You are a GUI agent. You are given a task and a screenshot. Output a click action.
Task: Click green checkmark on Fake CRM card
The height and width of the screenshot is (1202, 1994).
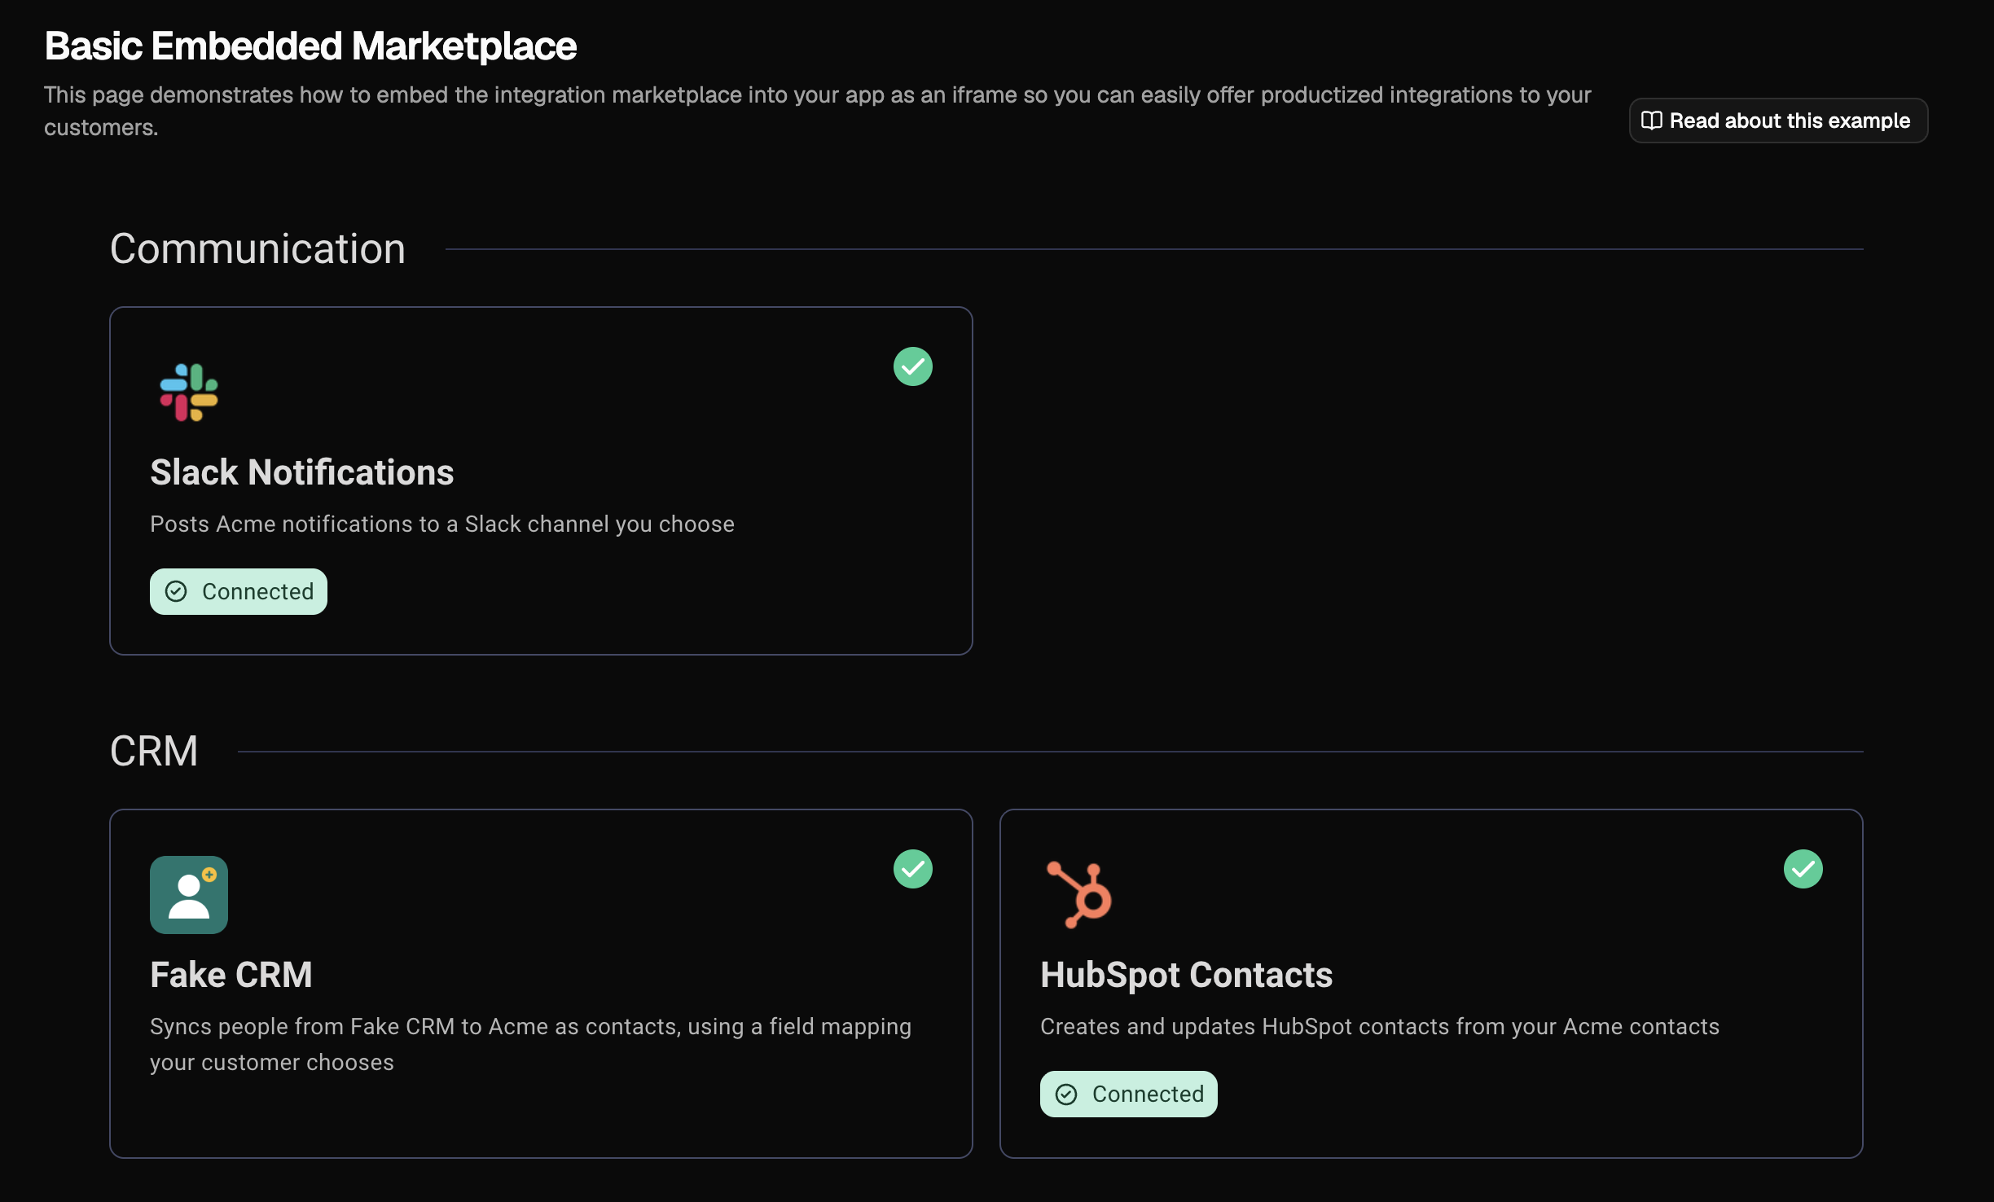912,869
